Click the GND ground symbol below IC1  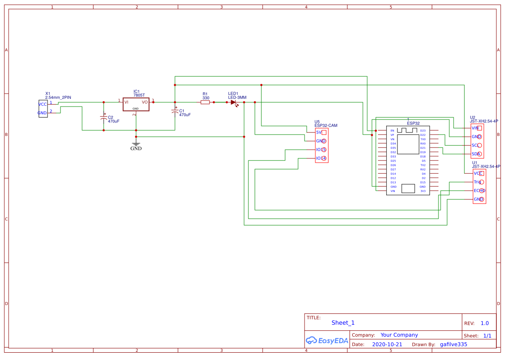[136, 143]
